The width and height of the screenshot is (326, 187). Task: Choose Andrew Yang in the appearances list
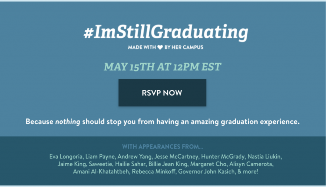(x=135, y=157)
